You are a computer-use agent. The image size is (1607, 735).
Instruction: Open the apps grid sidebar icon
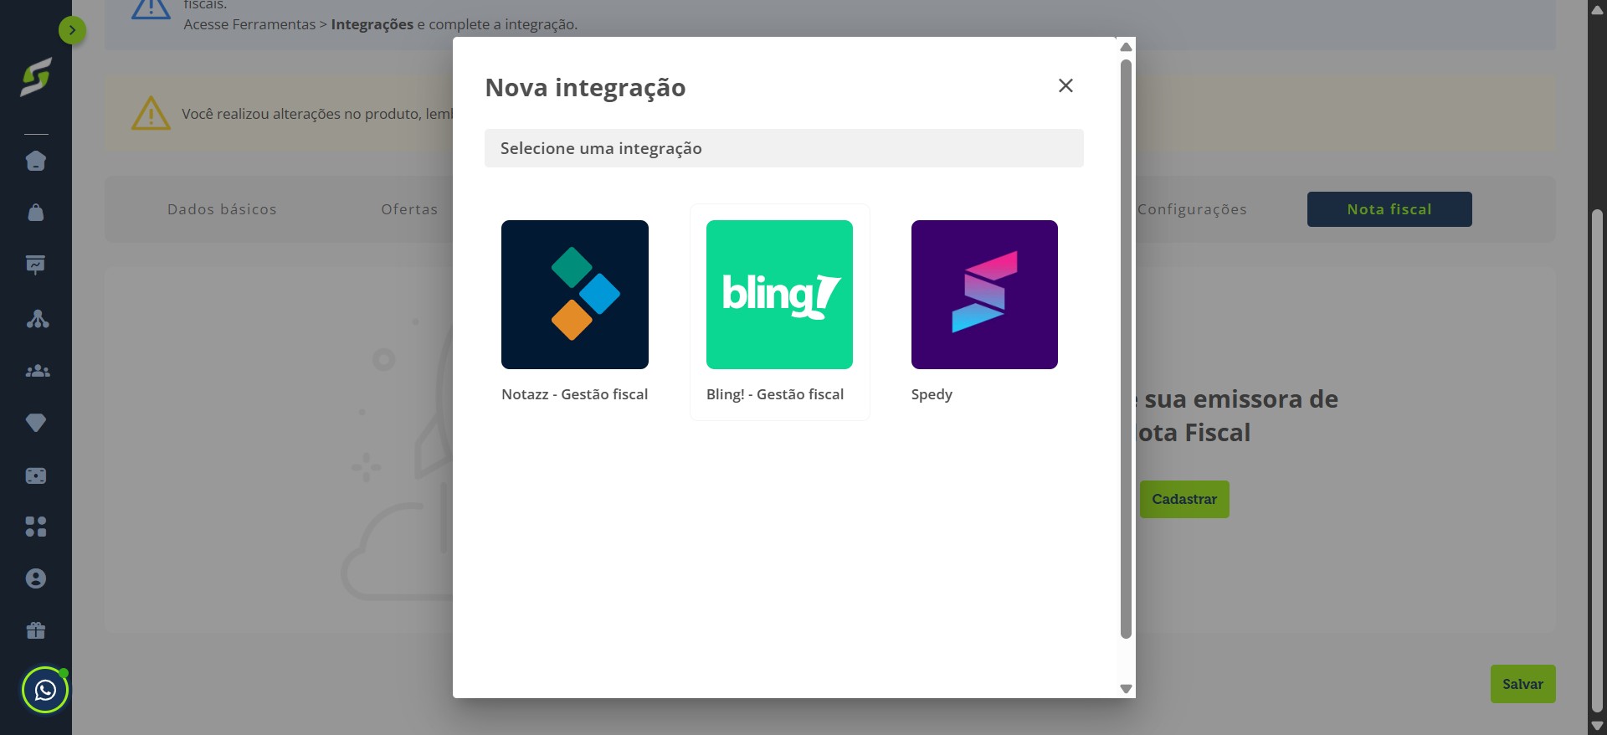(x=36, y=527)
